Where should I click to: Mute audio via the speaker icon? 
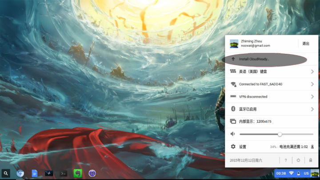[232, 134]
